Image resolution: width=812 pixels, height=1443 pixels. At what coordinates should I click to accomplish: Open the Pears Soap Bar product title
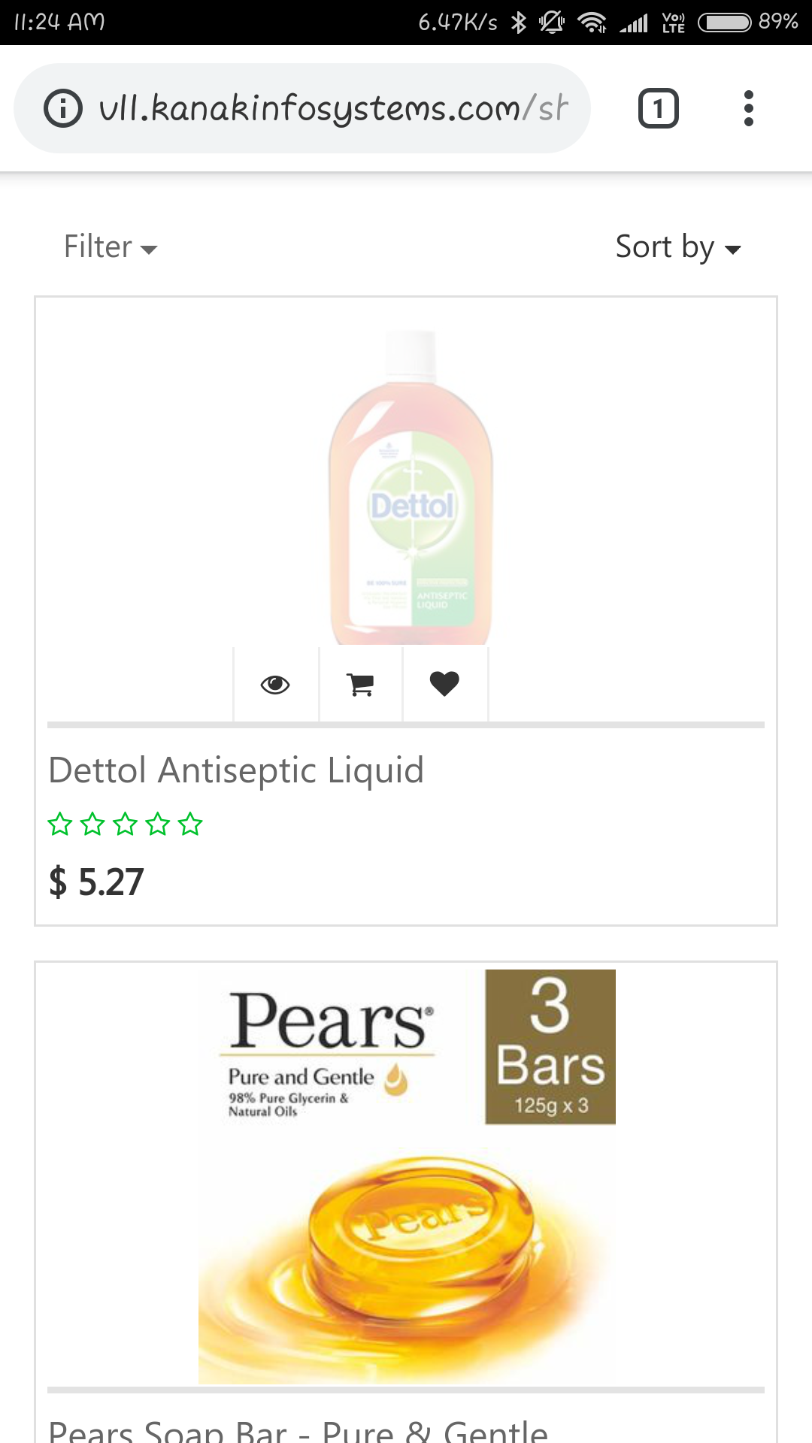coord(298,1429)
